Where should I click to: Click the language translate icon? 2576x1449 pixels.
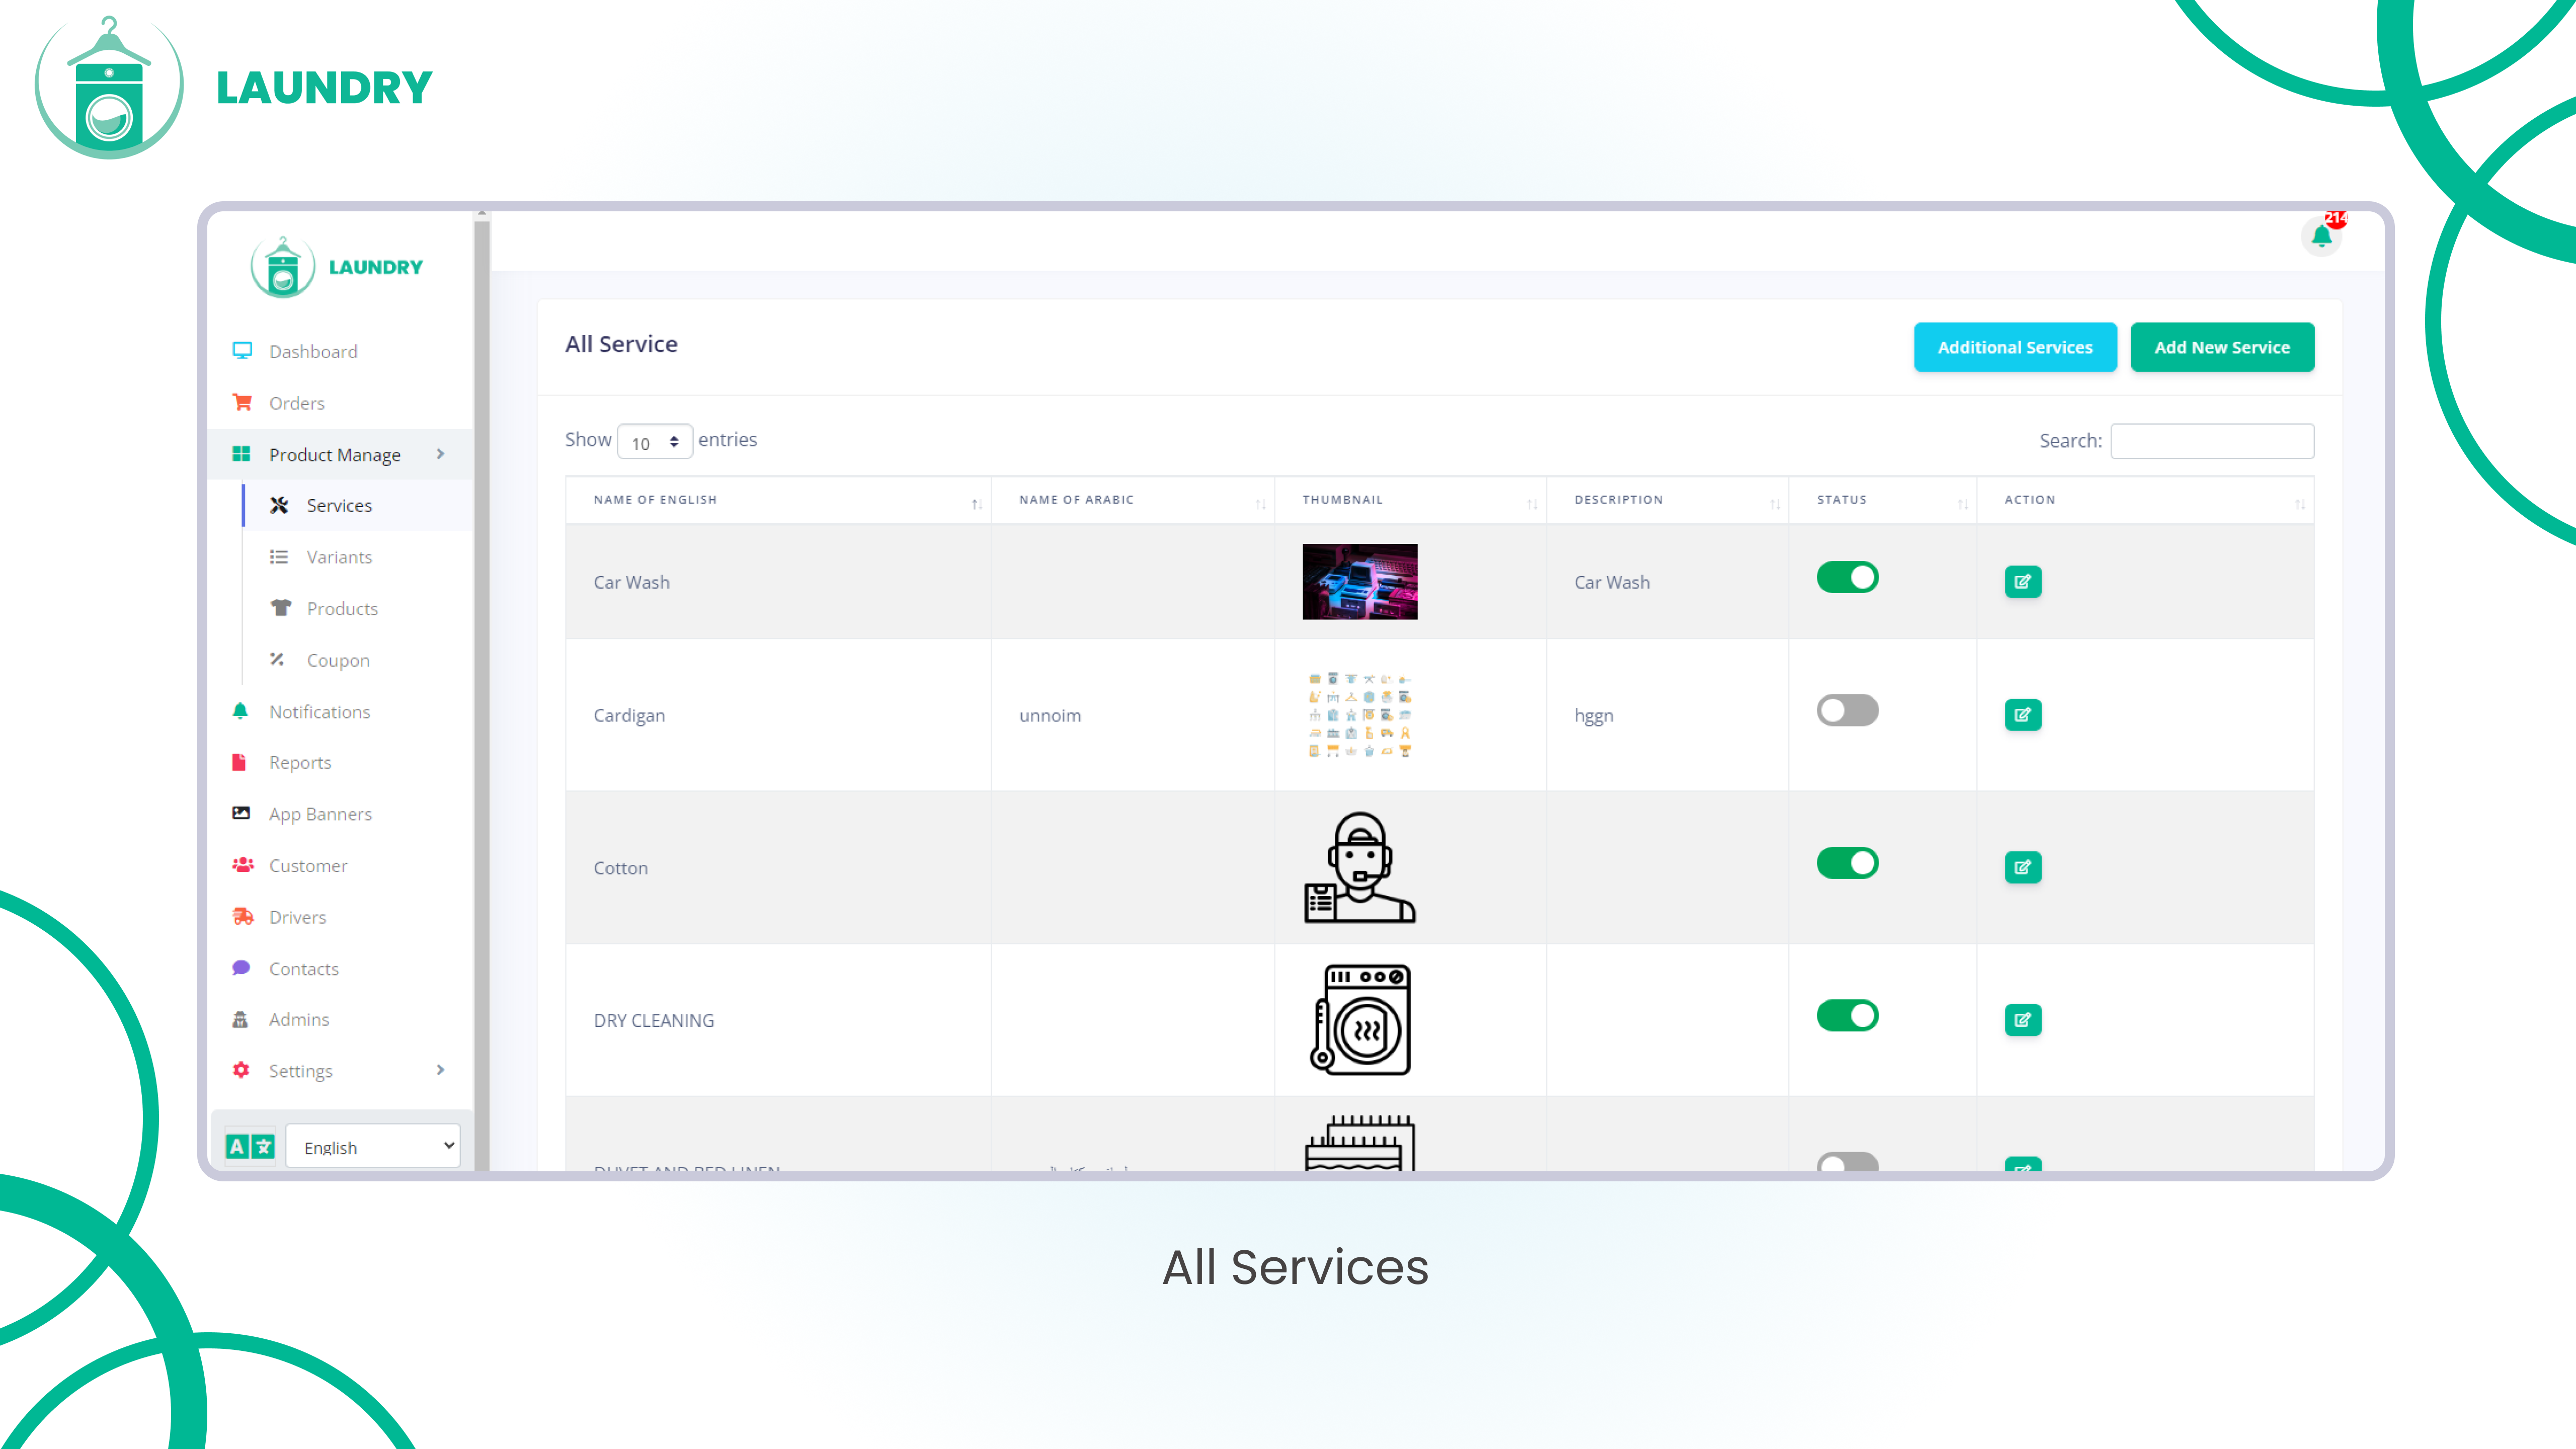(250, 1146)
